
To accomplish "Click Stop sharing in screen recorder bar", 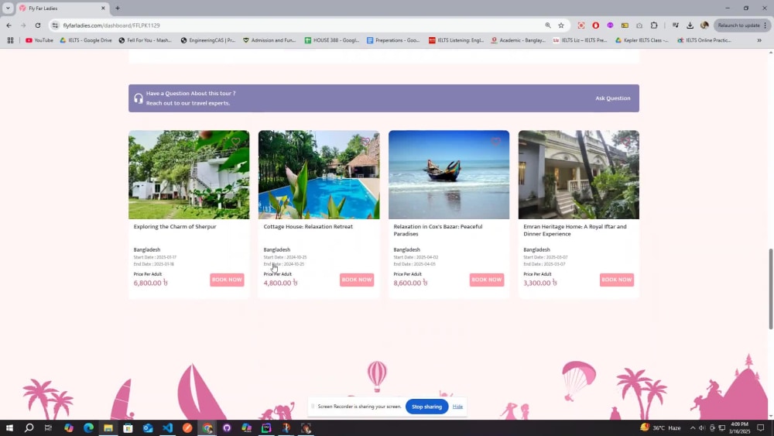I will click(x=426, y=407).
